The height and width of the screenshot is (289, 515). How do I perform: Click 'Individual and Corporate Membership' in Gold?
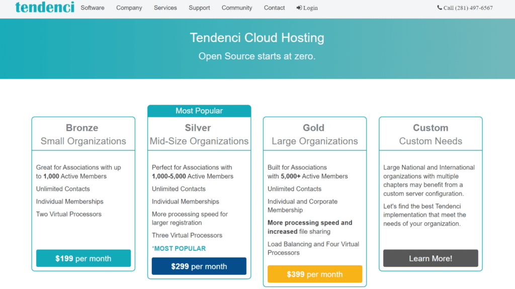coord(302,206)
